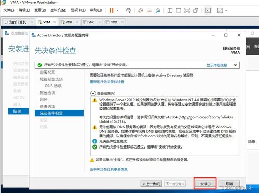The height and width of the screenshot is (193, 259).
Task: Open the stretch display dropdown arrow
Action: 226,10
